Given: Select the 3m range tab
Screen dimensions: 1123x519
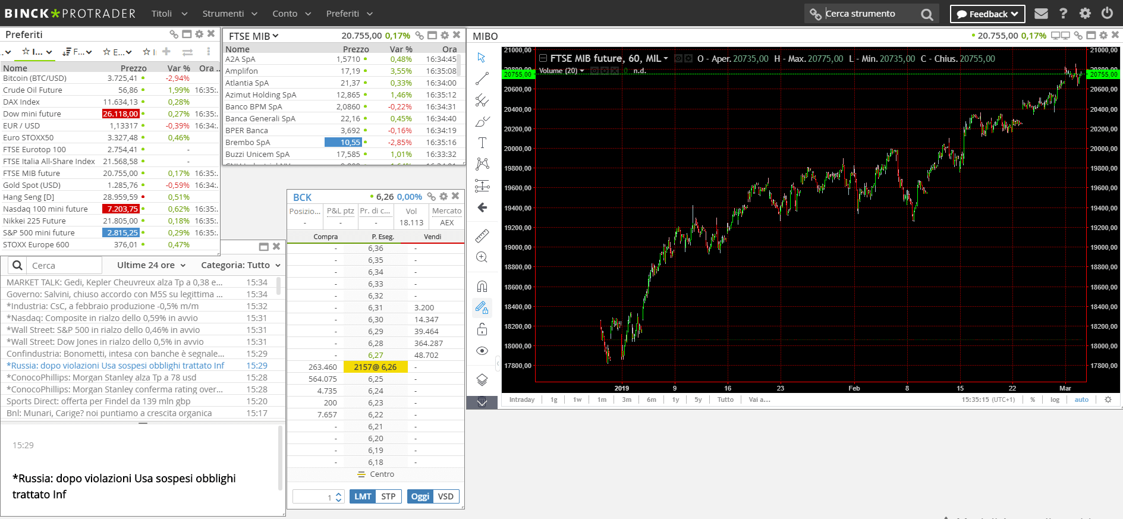Looking at the screenshot, I should click(x=627, y=400).
